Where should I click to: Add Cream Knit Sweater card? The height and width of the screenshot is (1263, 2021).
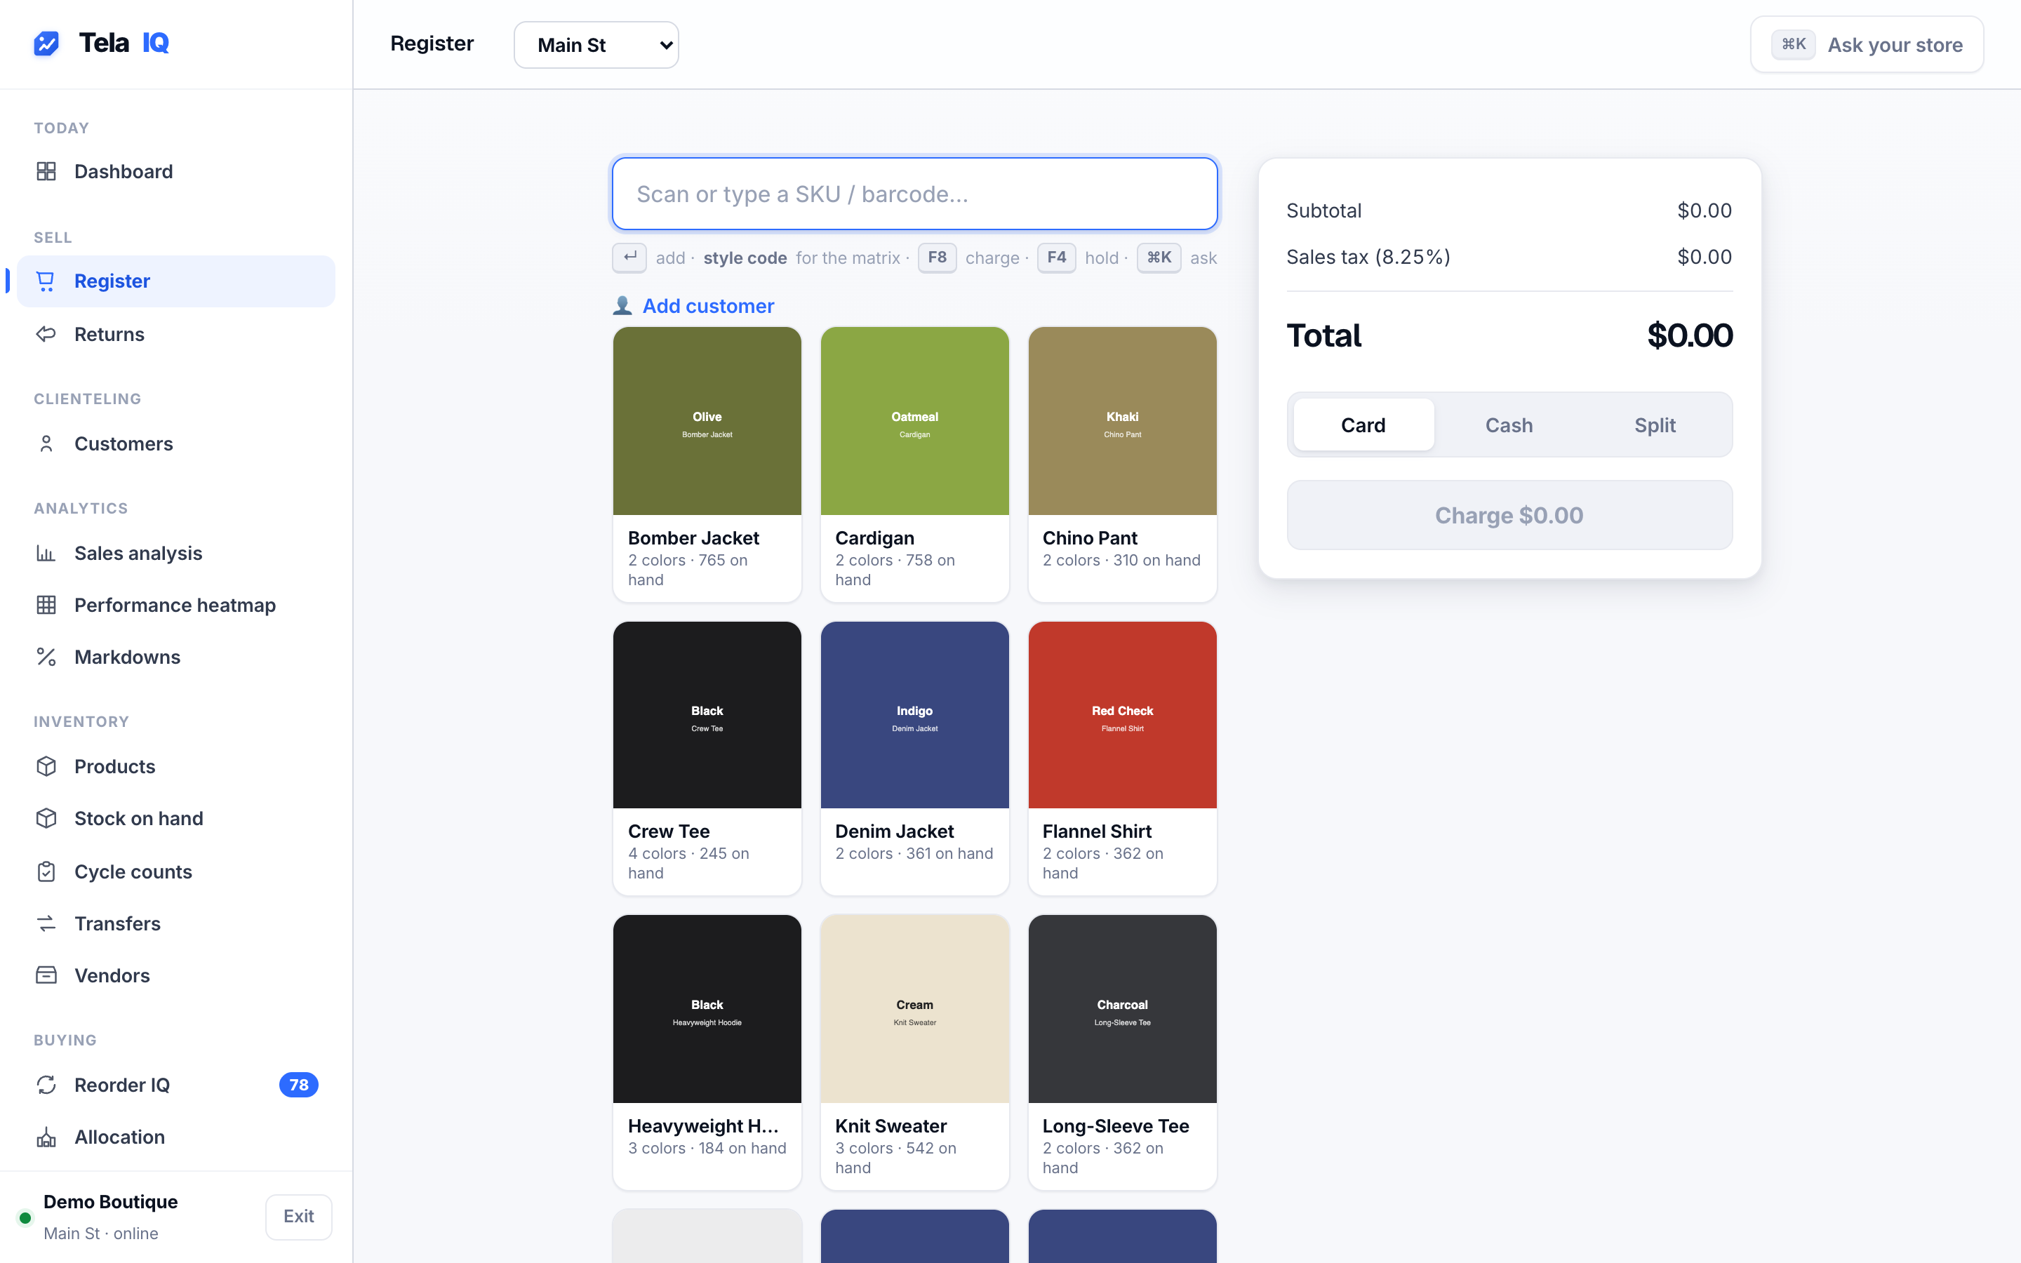pyautogui.click(x=914, y=1052)
